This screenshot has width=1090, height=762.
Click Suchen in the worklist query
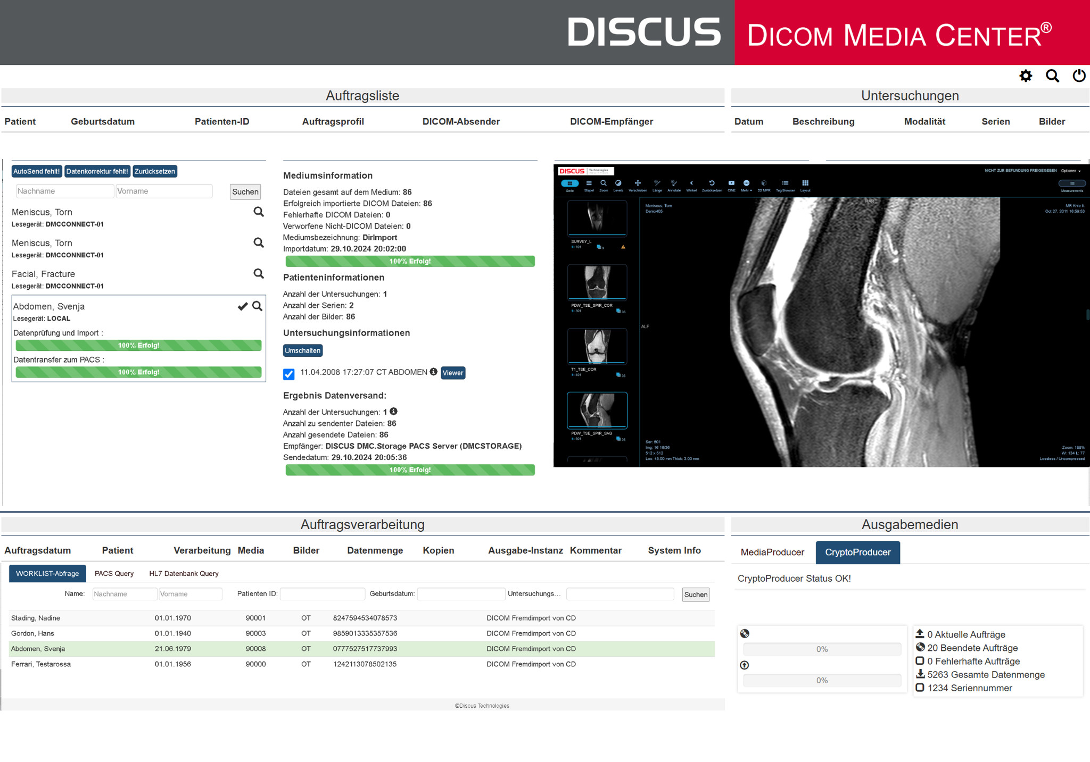[x=696, y=594]
